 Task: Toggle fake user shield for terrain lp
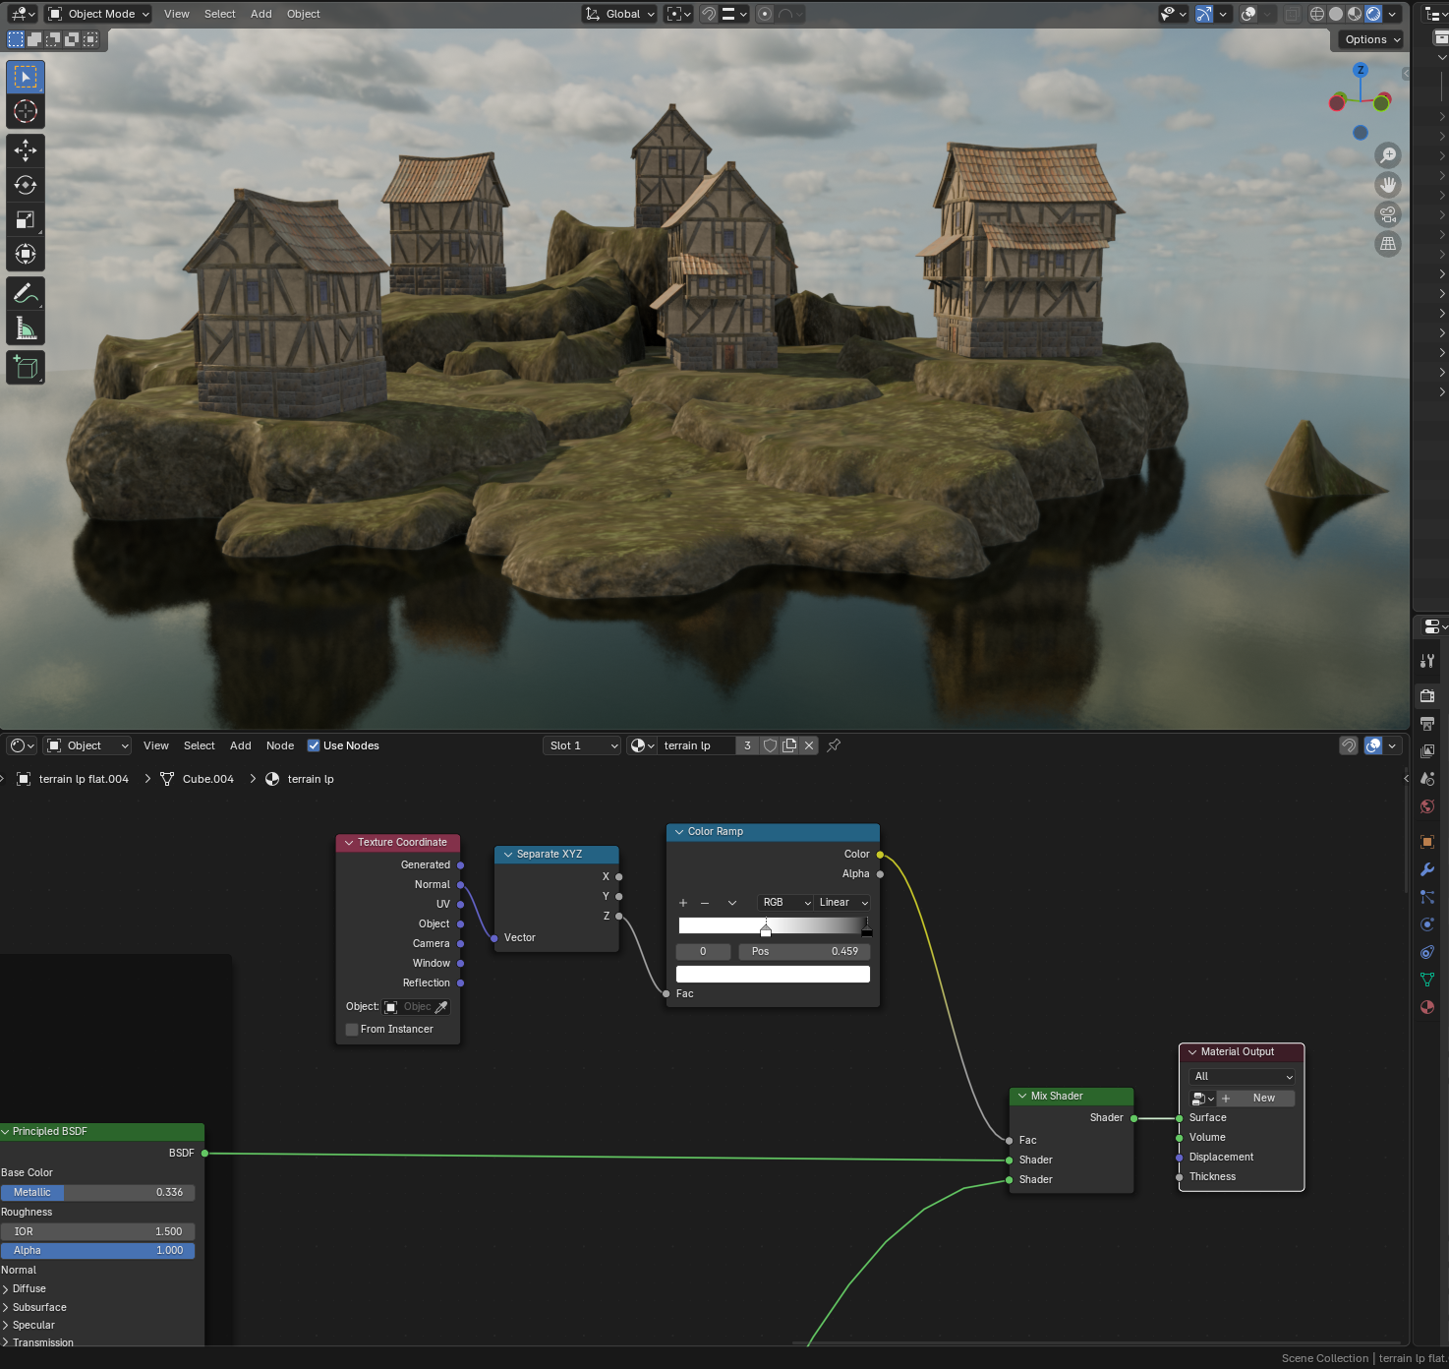[x=771, y=745]
